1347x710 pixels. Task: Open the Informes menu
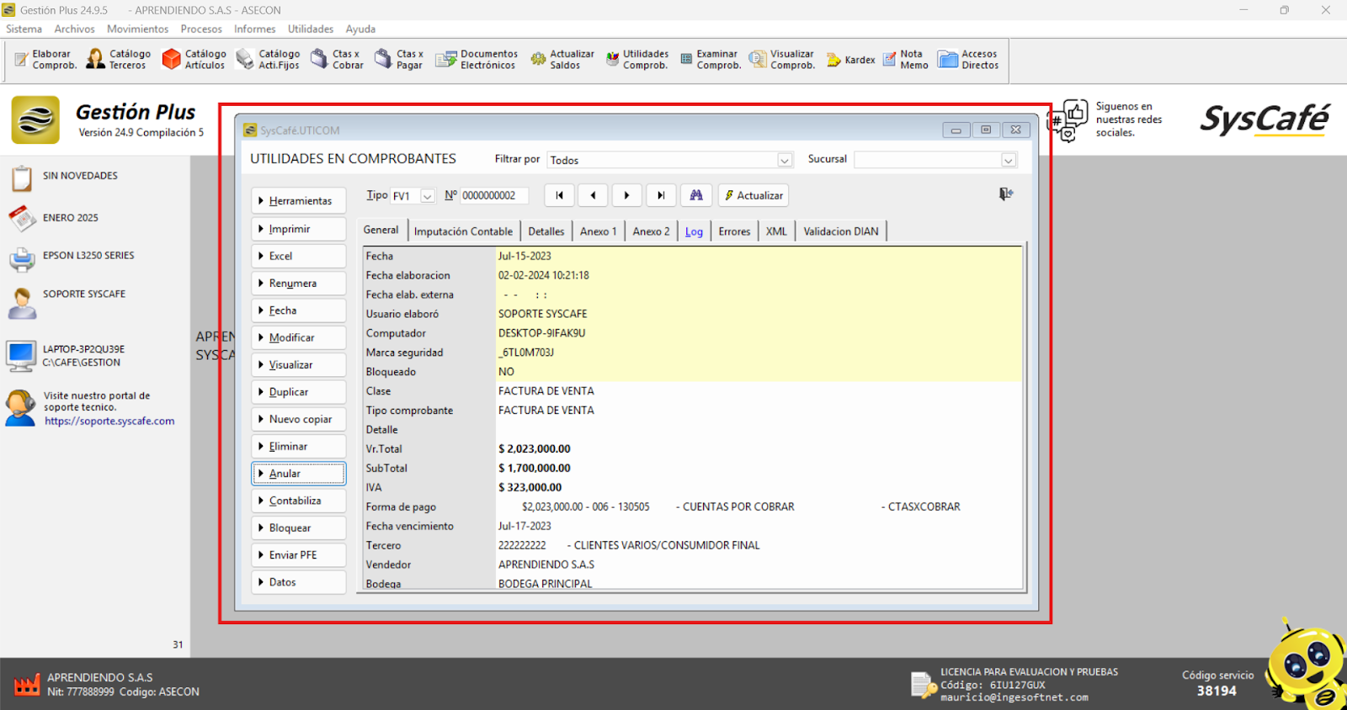(254, 29)
